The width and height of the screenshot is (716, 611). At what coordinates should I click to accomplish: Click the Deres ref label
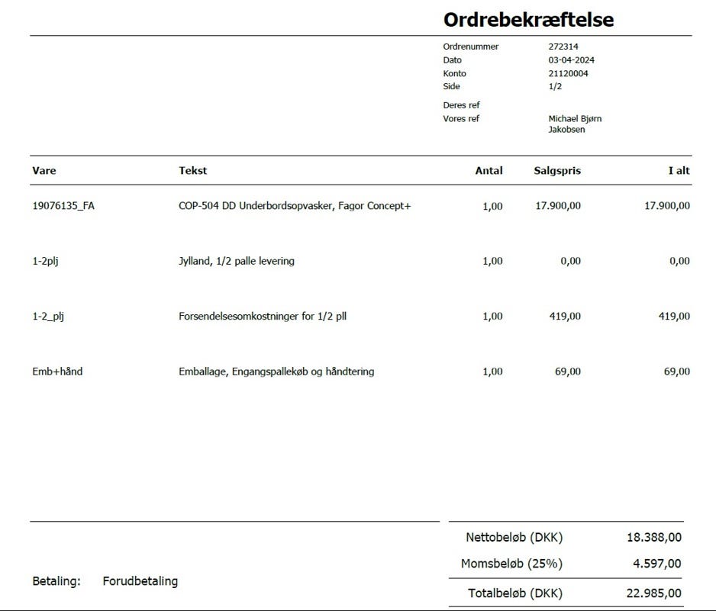(x=463, y=105)
